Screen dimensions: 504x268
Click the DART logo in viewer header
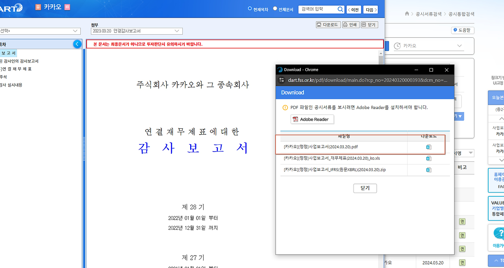coord(11,7)
